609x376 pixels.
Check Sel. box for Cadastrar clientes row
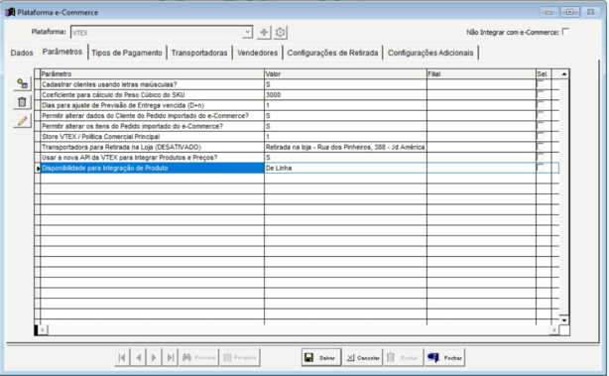[x=541, y=84]
